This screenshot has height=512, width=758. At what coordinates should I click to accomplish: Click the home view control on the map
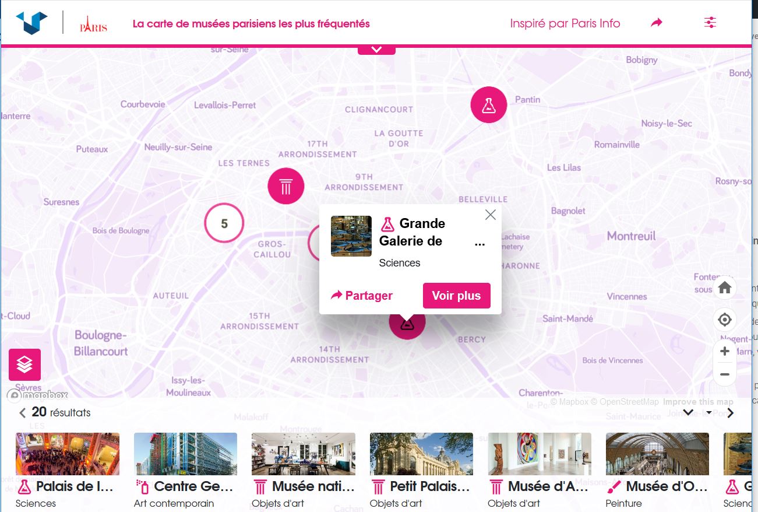click(x=724, y=287)
